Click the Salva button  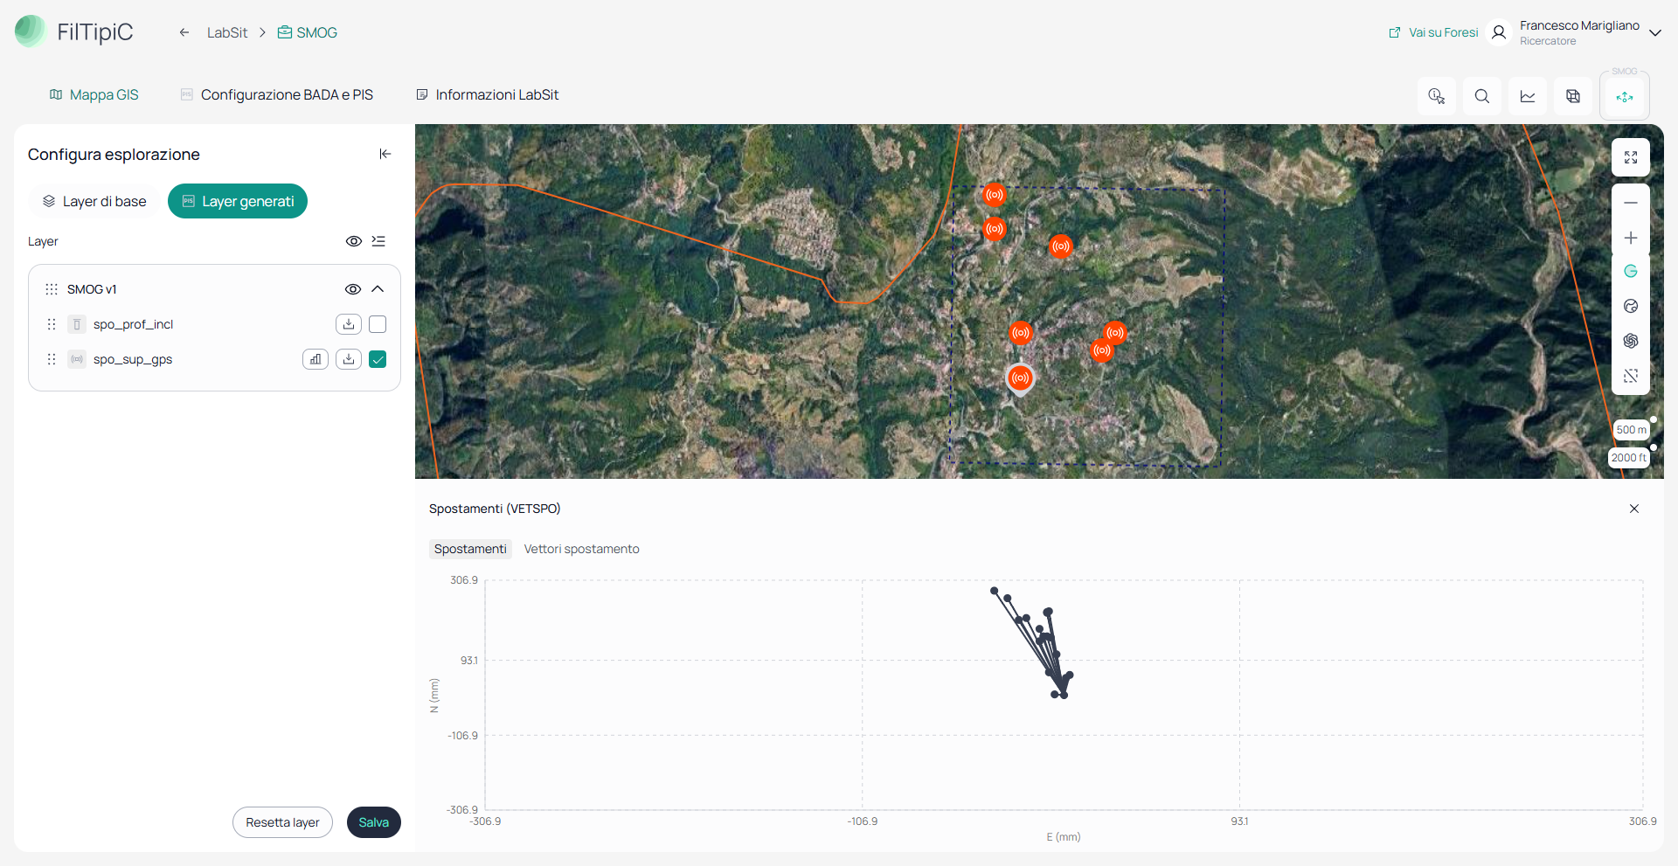(x=374, y=822)
